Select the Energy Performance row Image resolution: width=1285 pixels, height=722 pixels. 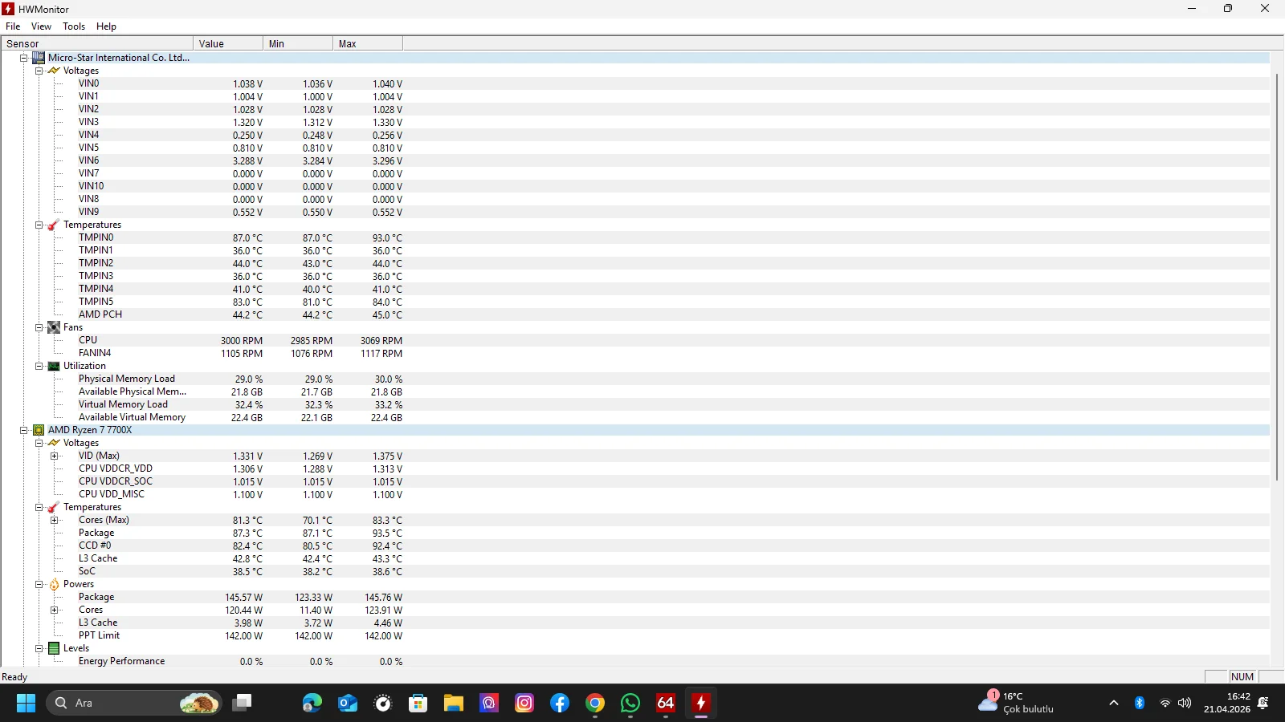pos(635,661)
